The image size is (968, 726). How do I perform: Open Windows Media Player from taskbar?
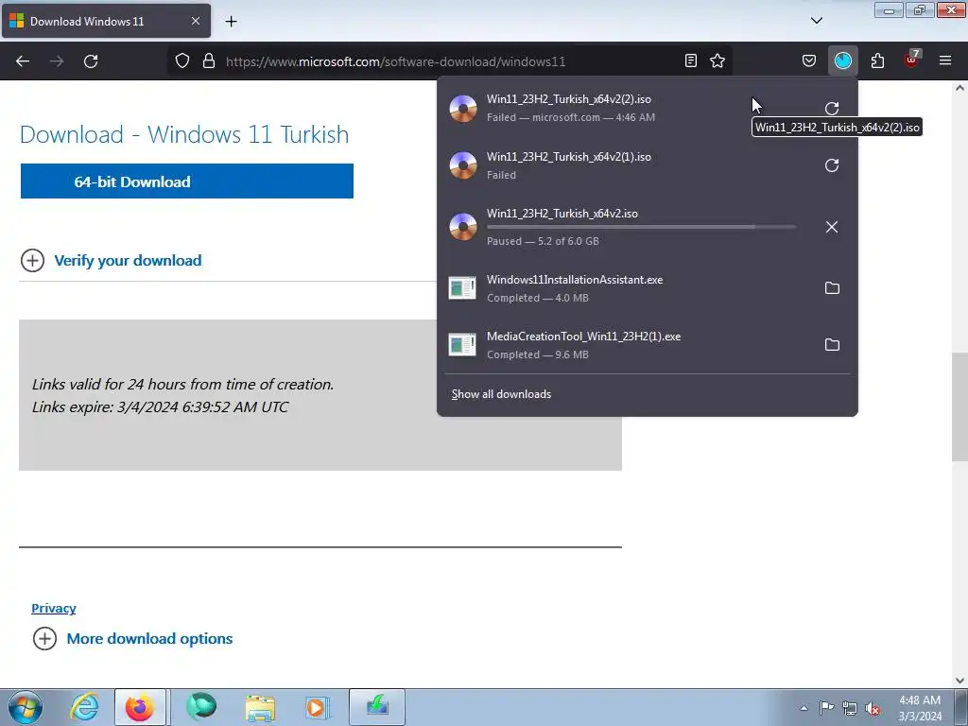click(x=318, y=707)
